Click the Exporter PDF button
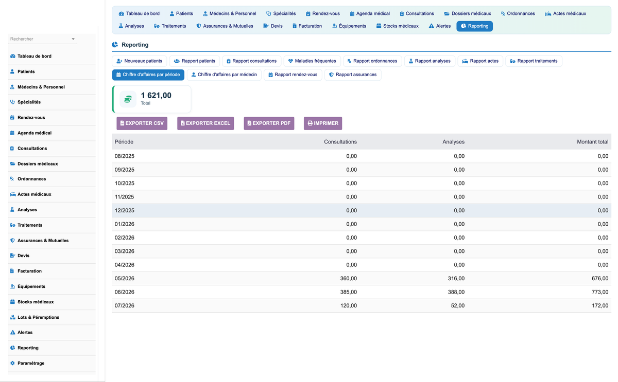This screenshot has width=618, height=382. tap(269, 123)
